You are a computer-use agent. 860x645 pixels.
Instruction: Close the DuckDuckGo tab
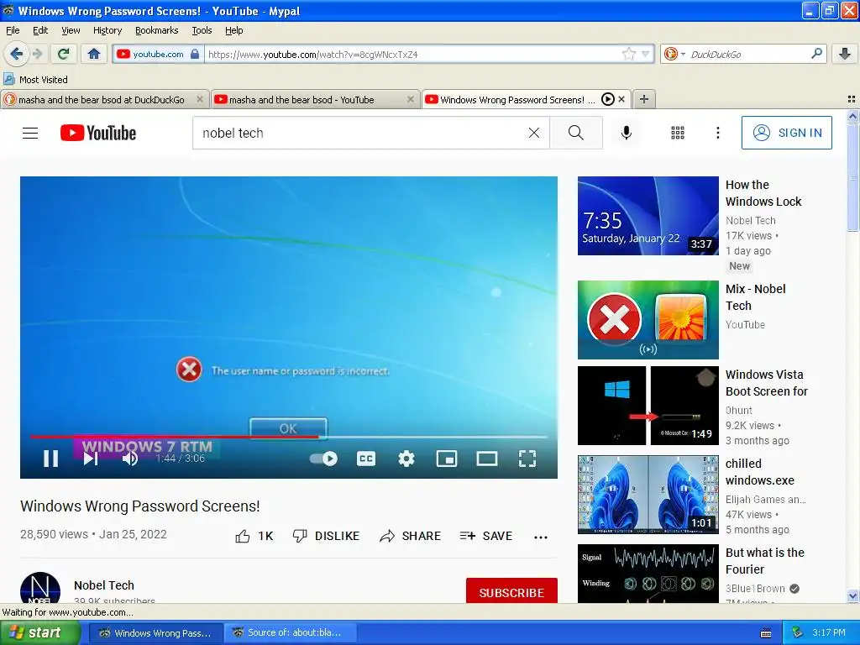[200, 99]
